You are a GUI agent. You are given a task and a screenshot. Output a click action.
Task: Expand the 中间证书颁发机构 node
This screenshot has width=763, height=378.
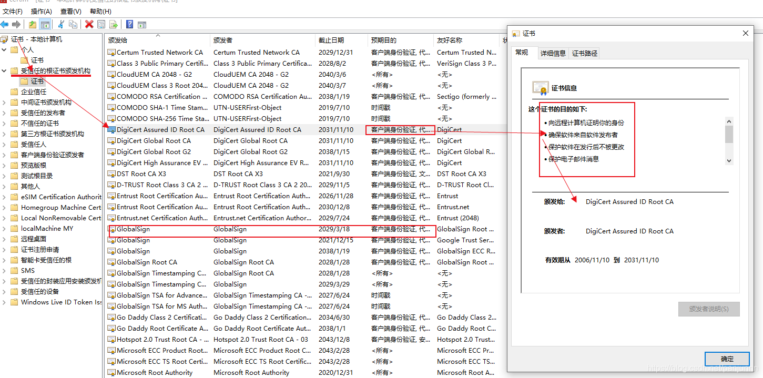tap(4, 103)
